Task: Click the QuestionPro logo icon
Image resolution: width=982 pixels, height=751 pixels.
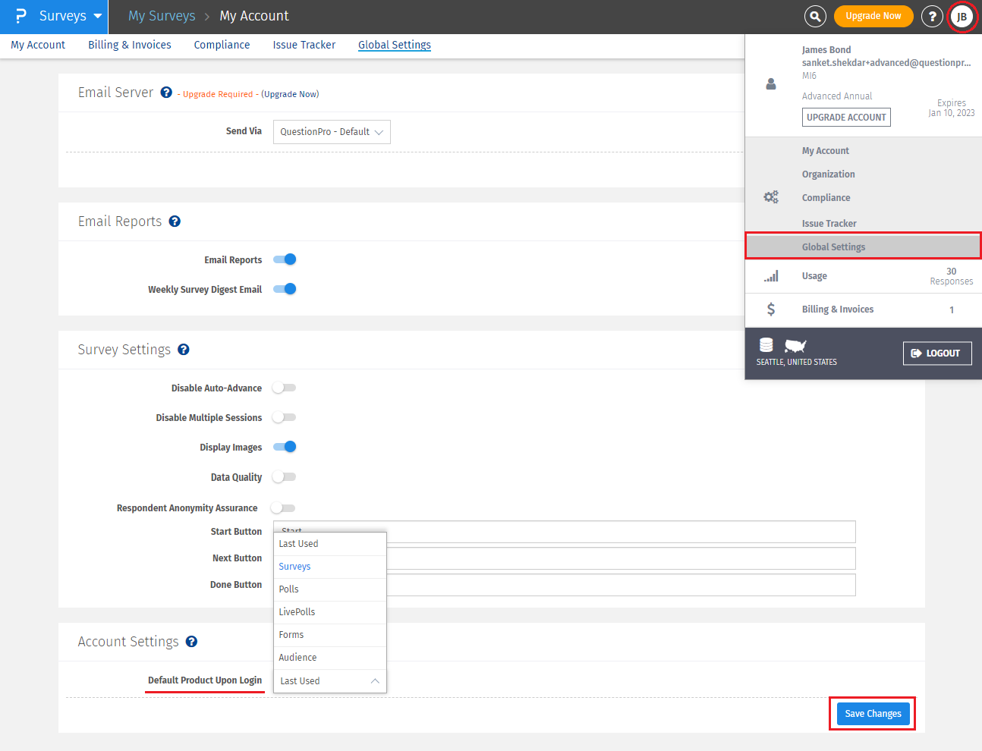Action: pyautogui.click(x=20, y=16)
